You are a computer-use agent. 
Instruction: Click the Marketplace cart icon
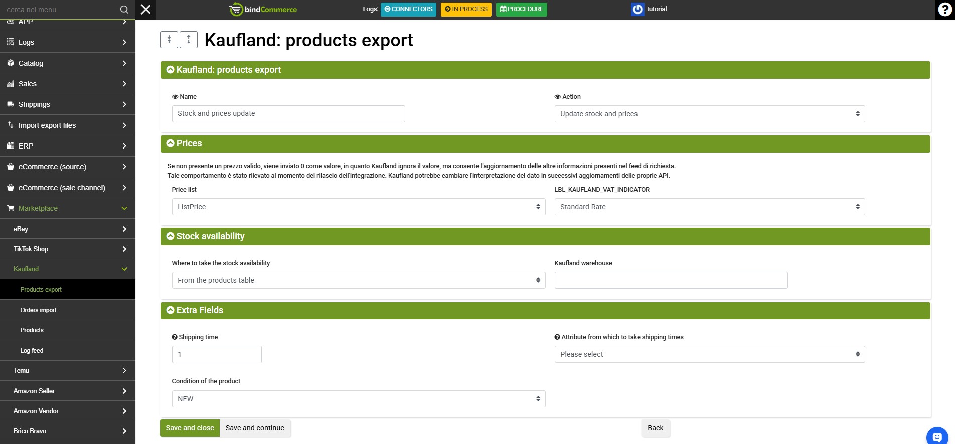click(11, 208)
